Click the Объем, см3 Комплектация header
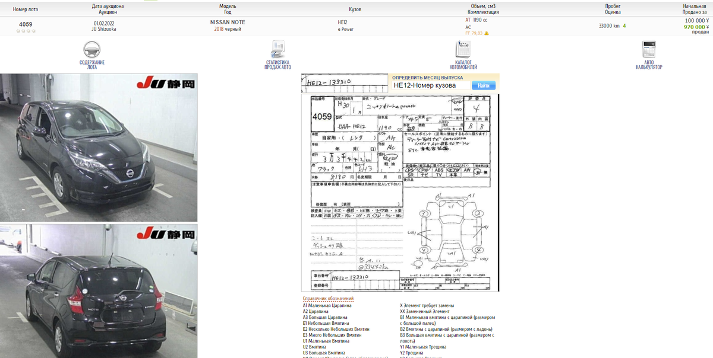The height and width of the screenshot is (358, 713). 482,9
